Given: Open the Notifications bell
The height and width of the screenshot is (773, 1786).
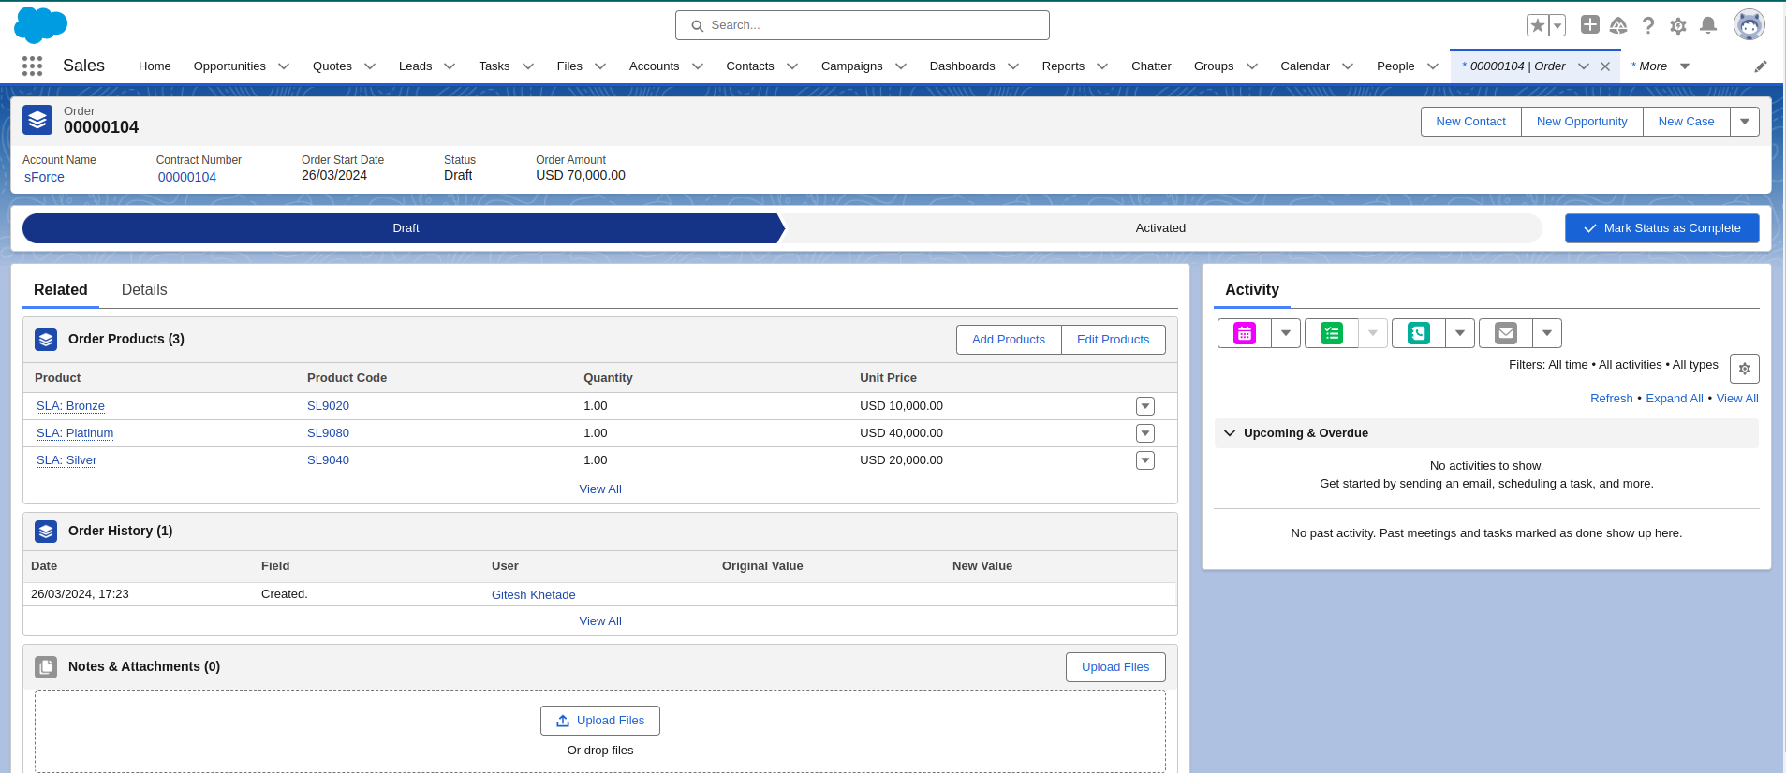Looking at the screenshot, I should 1708,25.
